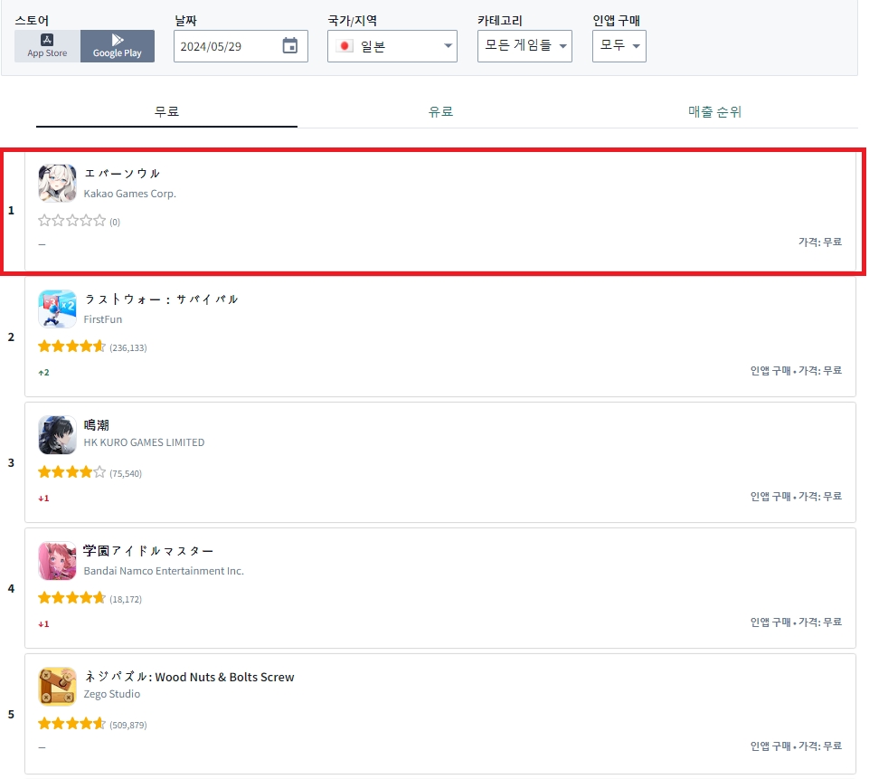Click 인앱 구매 price text for 学園アイドルマスター

coord(797,622)
